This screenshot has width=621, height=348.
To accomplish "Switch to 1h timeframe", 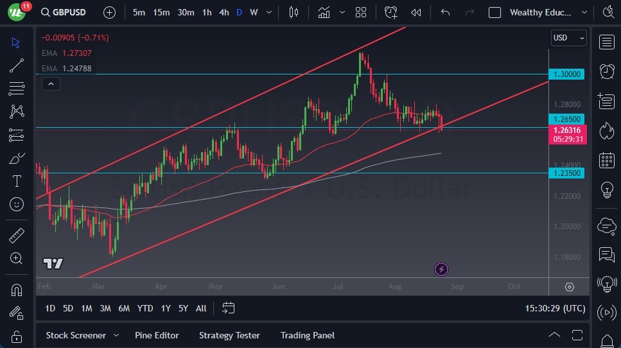I will (x=207, y=13).
